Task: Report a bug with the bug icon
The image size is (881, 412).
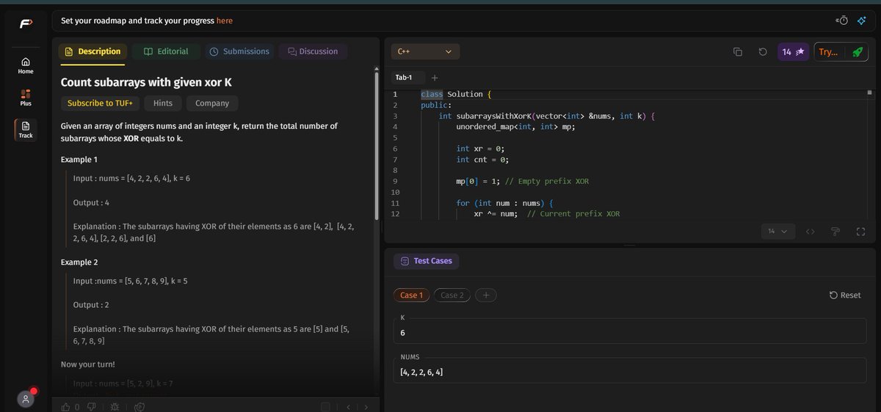Action: click(115, 407)
